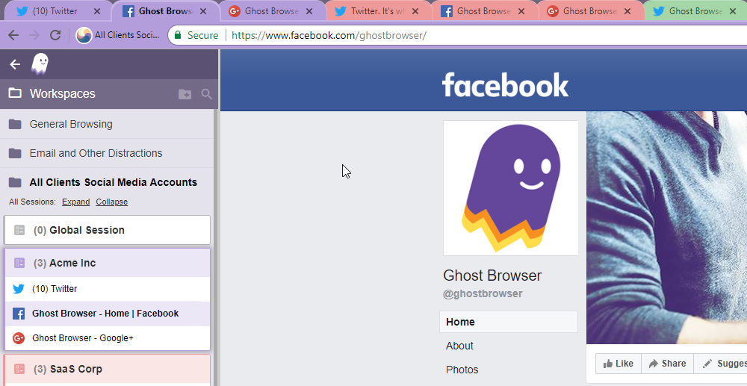This screenshot has width=747, height=386.
Task: Click the browser forward arrow button
Action: click(x=34, y=35)
